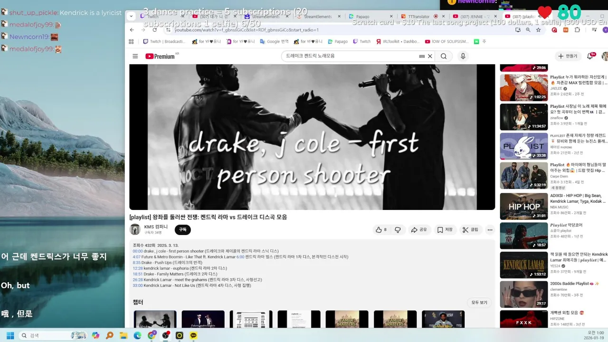The width and height of the screenshot is (608, 342).
Task: Open the KMS 컴퍼니 channel avatar
Action: [135, 229]
